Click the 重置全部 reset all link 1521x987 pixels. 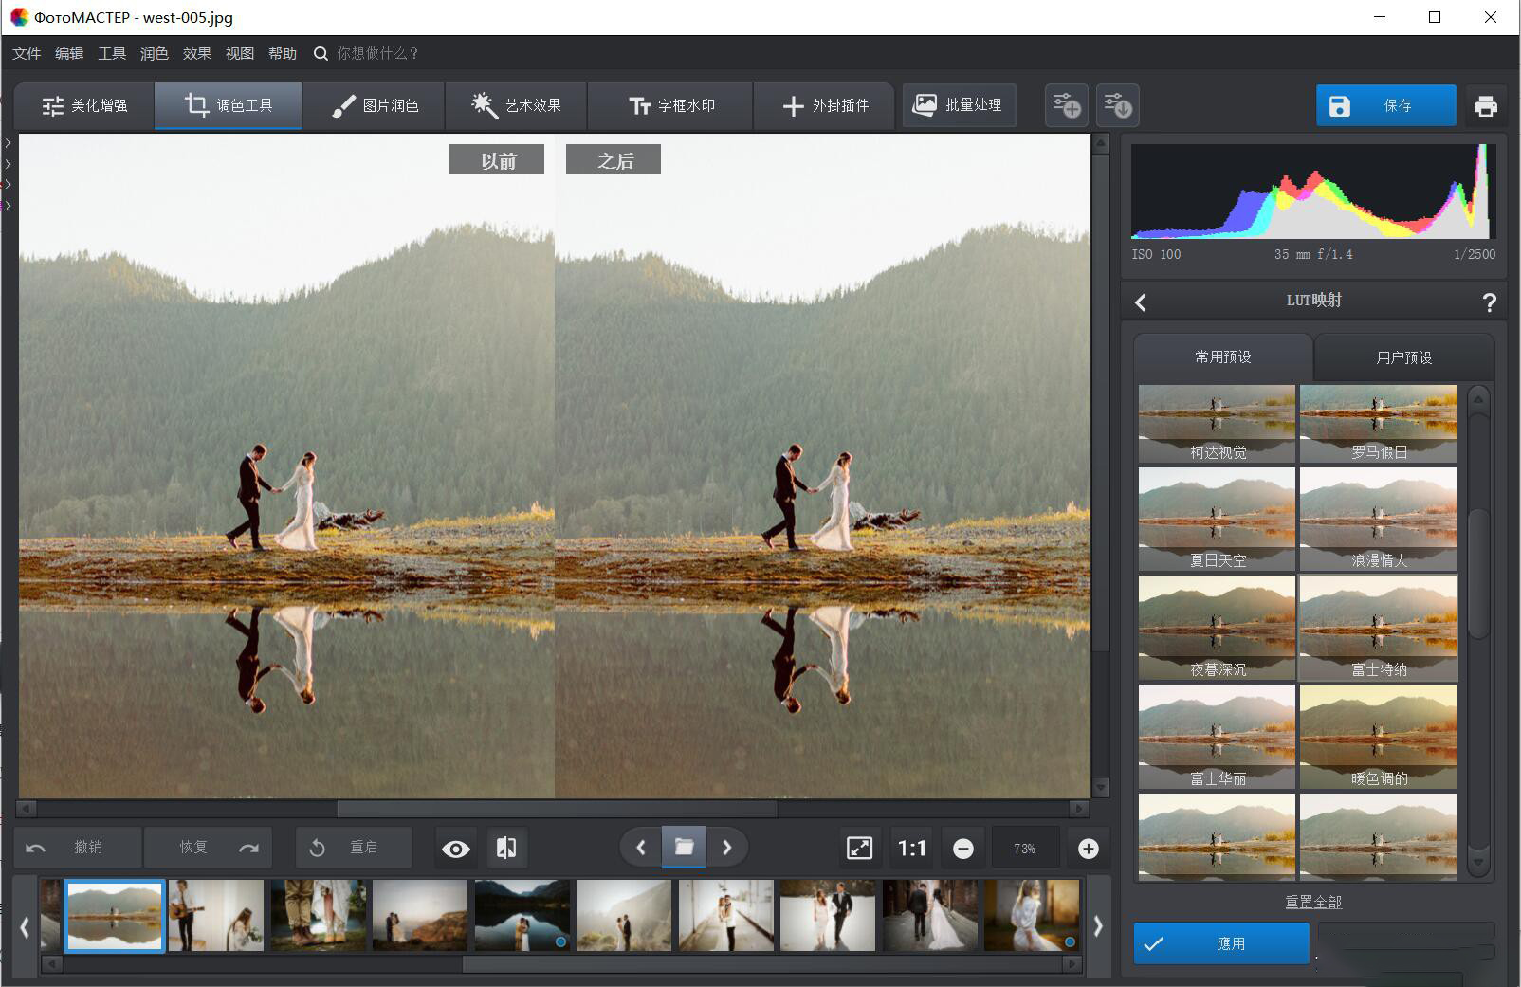tap(1314, 903)
